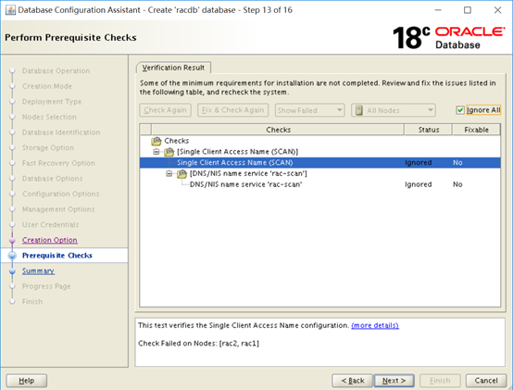Click the 'Check Failed on Nodes: [rac2, rac1]' text
The width and height of the screenshot is (513, 390).
click(x=198, y=344)
